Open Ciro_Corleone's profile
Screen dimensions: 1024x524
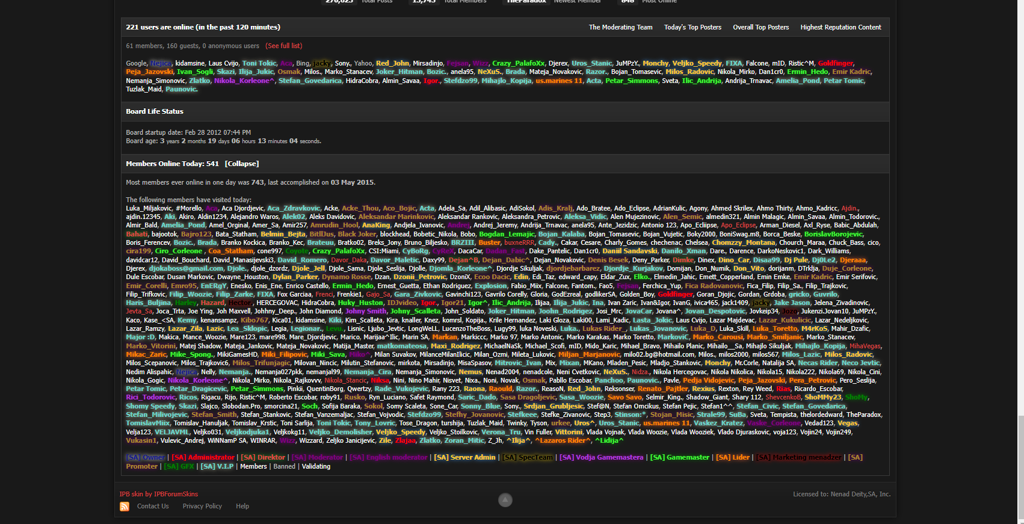pyautogui.click(x=179, y=251)
